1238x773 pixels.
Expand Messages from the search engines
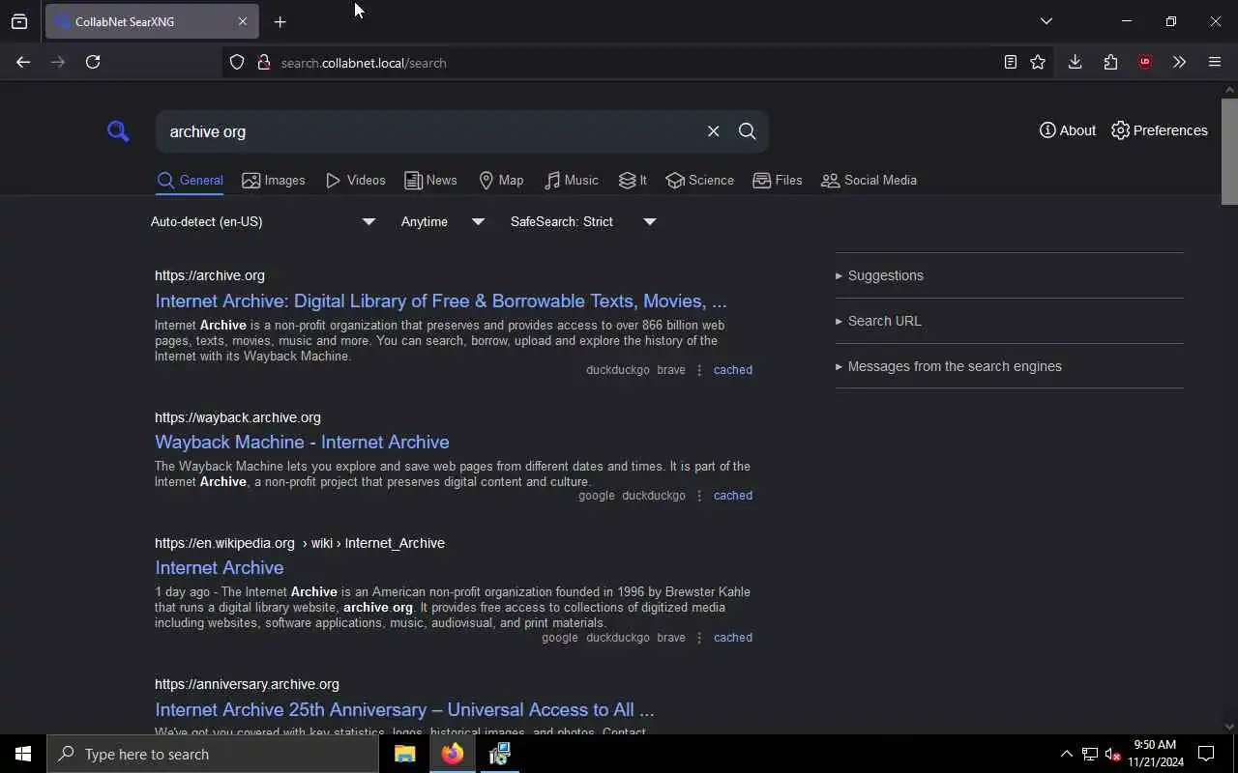point(949,366)
